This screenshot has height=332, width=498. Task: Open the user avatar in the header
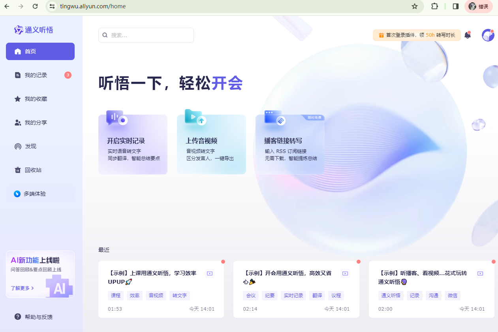pos(488,35)
